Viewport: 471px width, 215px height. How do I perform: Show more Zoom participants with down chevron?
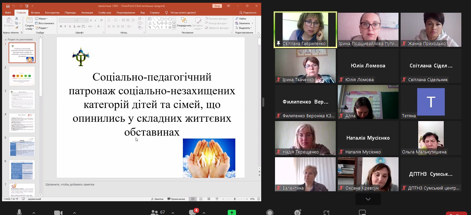(x=368, y=199)
